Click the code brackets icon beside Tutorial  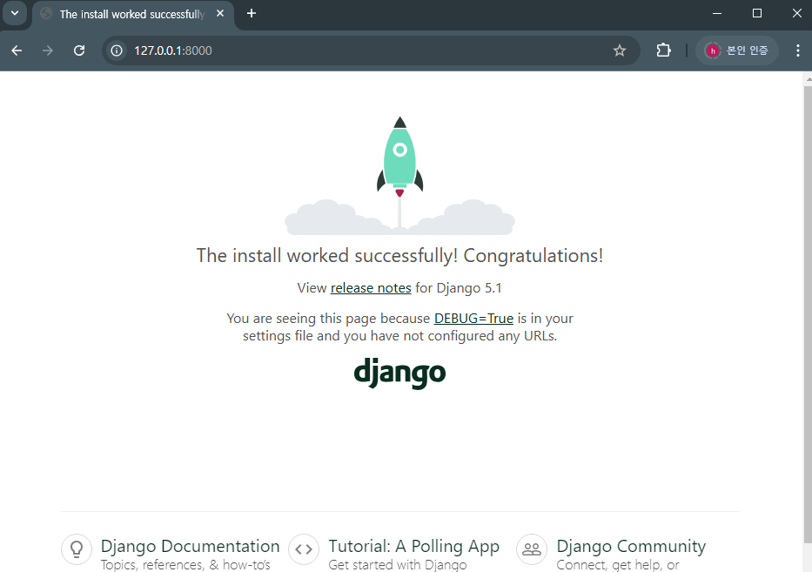[304, 549]
